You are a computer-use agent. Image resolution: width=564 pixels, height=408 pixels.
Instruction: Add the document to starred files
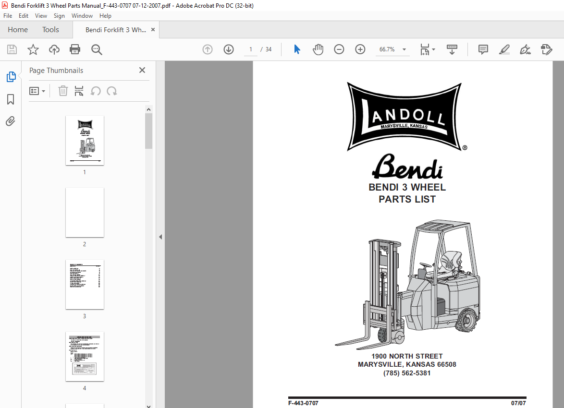click(33, 49)
